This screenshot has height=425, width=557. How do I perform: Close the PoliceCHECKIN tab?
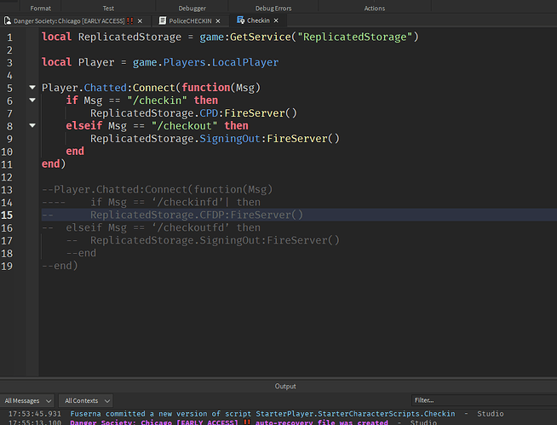pos(218,21)
